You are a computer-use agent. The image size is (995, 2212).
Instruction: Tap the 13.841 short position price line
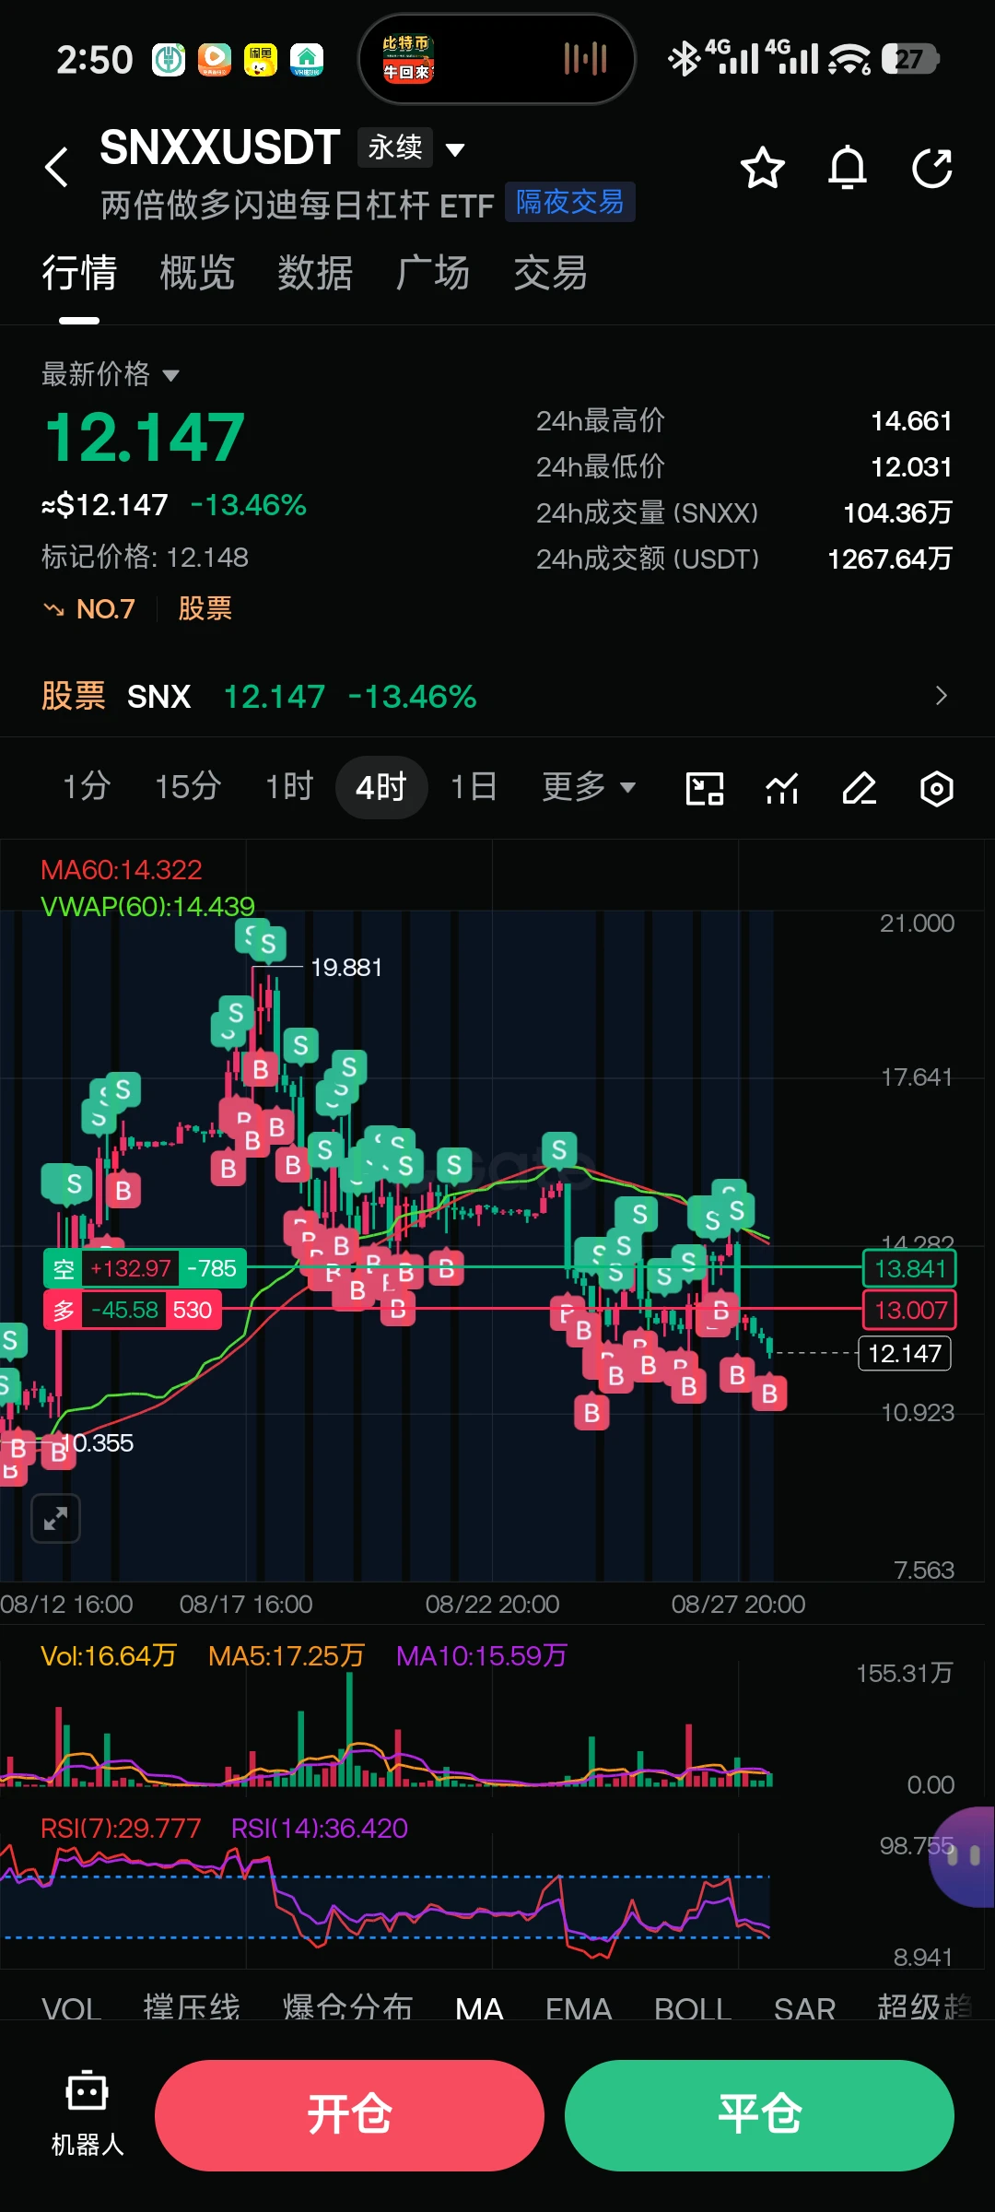point(909,1269)
